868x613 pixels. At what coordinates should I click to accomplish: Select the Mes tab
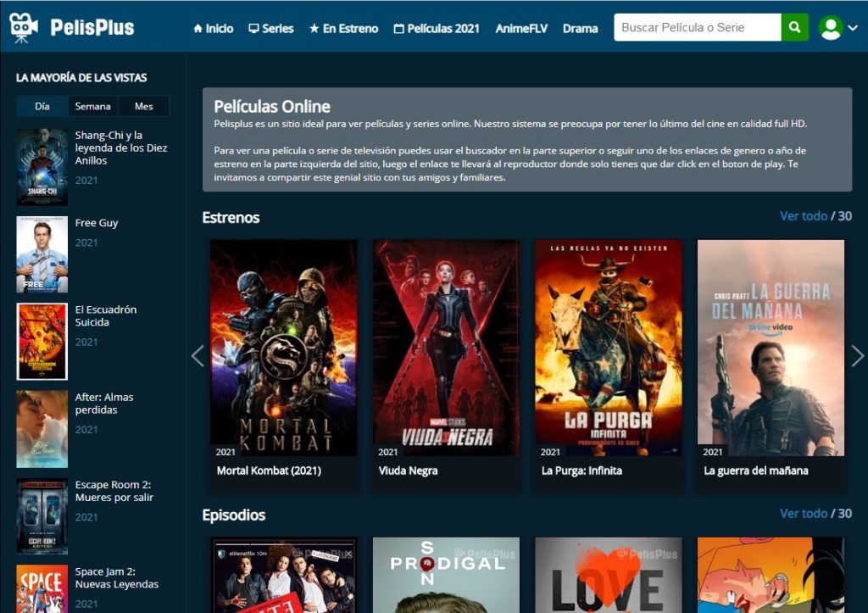[144, 106]
